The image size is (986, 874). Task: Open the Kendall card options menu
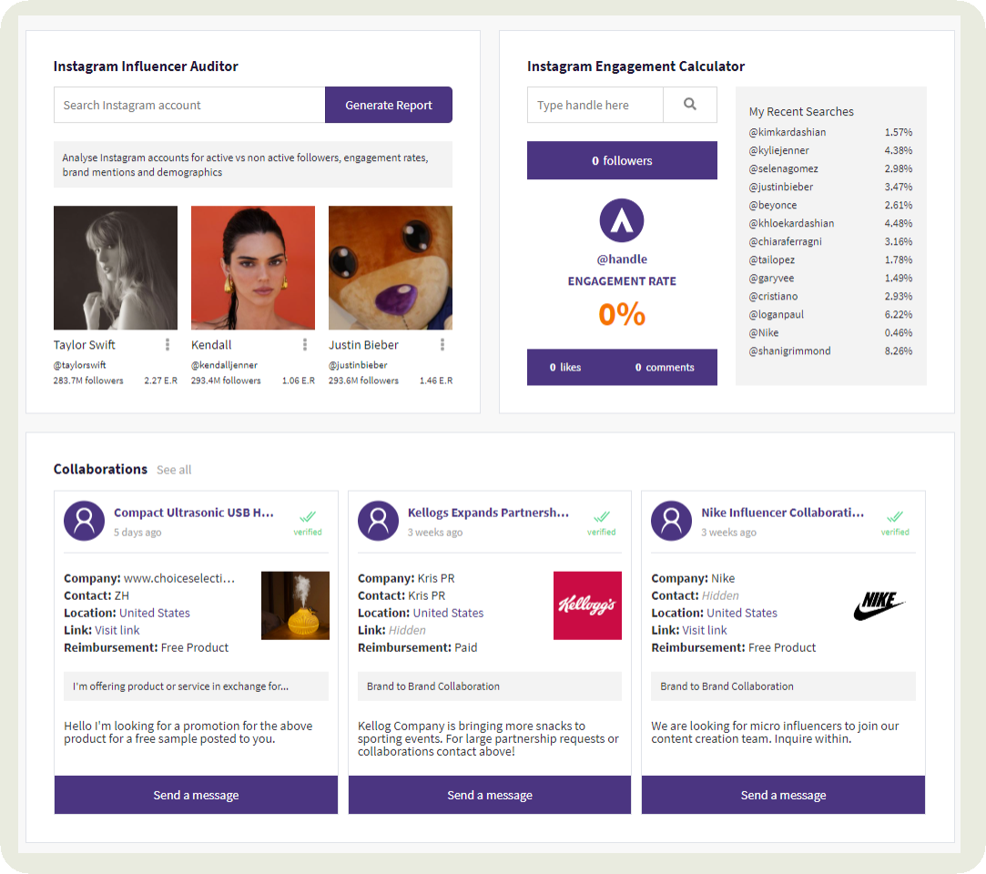[x=305, y=344]
